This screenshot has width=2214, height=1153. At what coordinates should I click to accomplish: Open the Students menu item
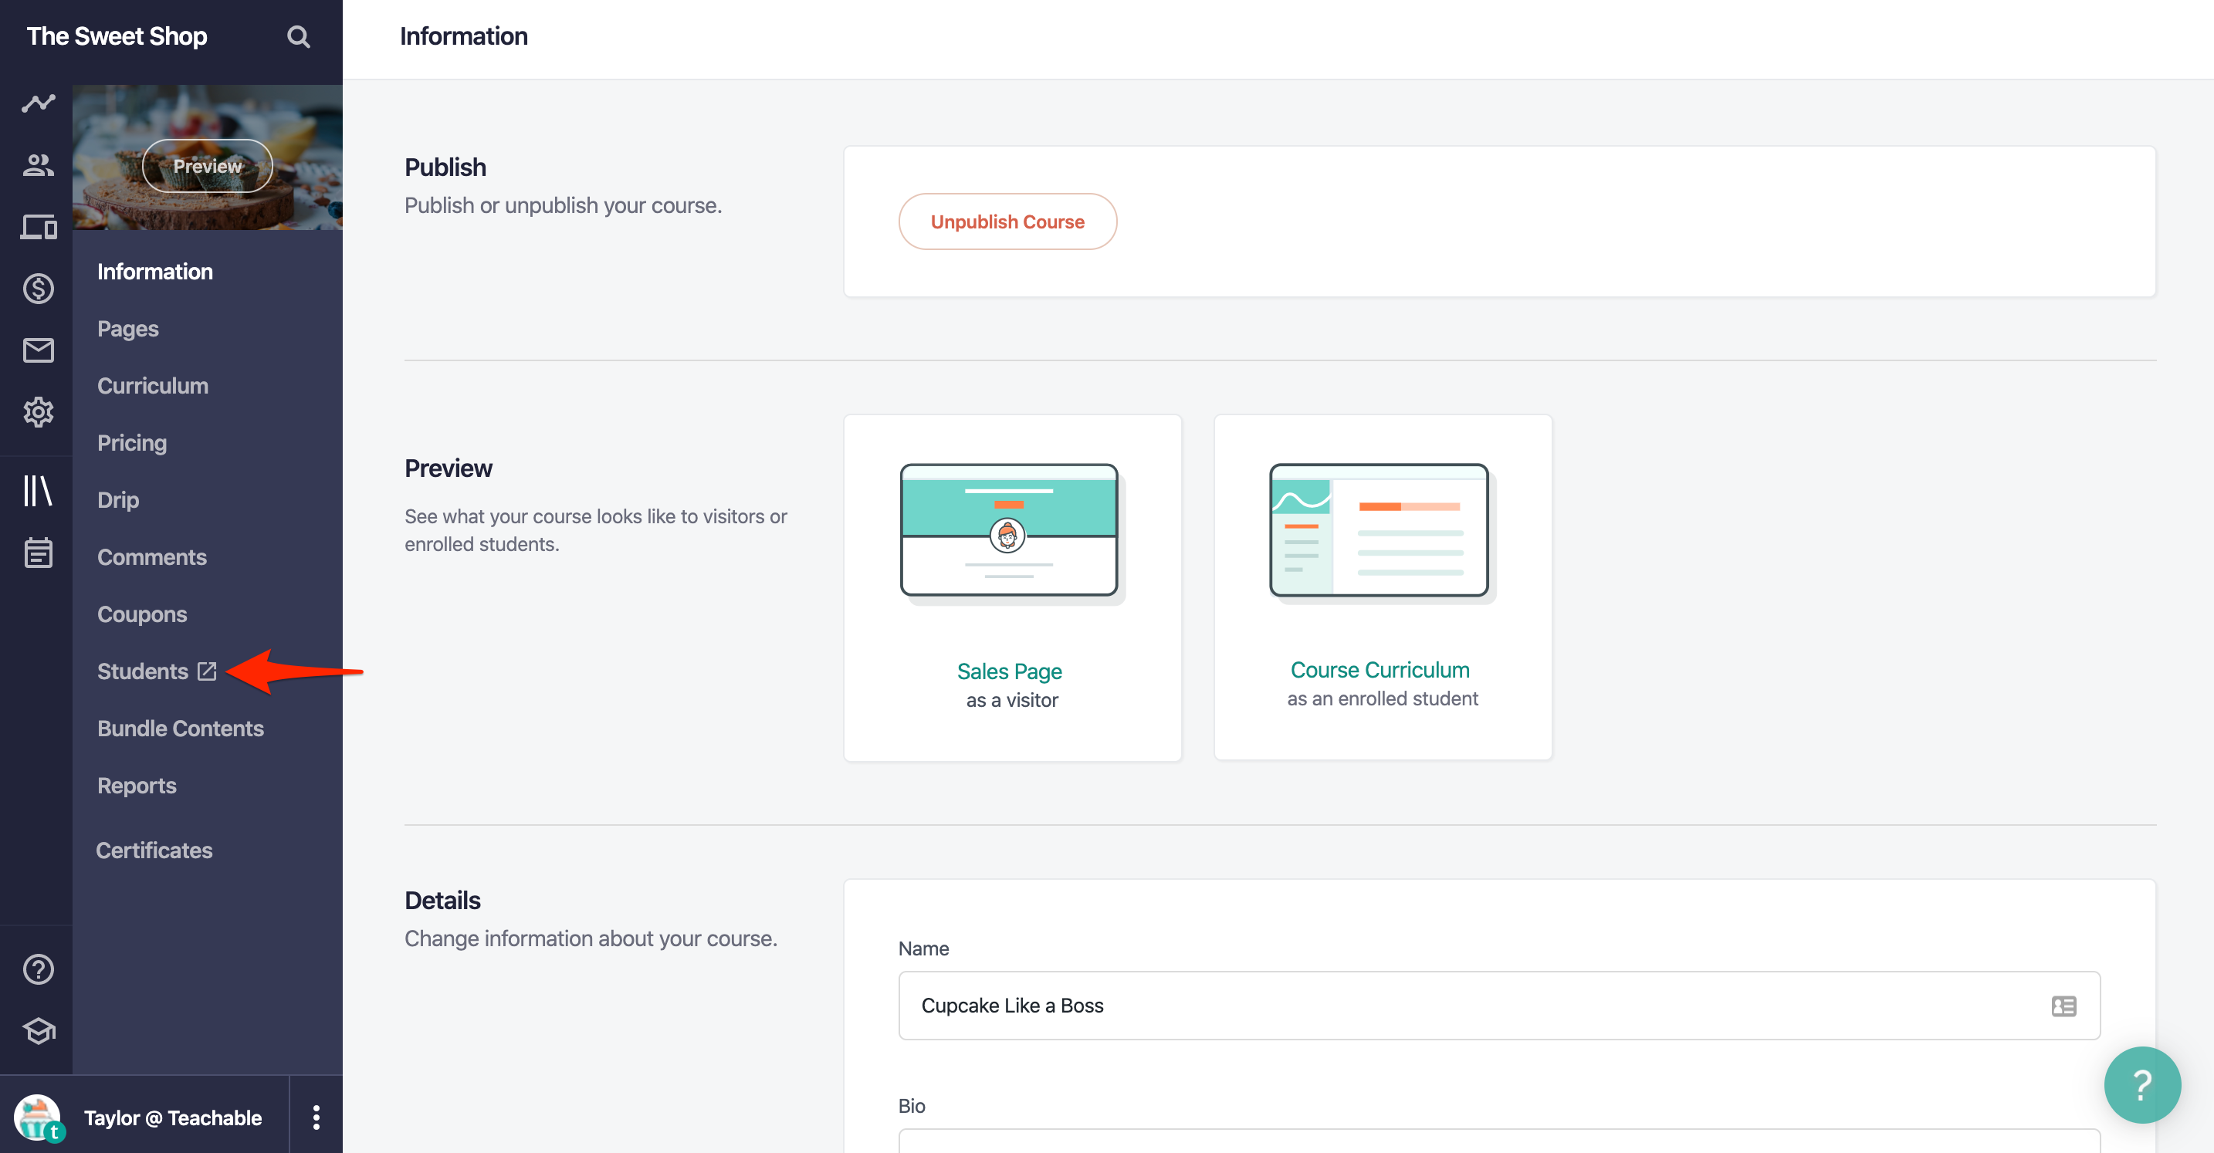click(x=143, y=671)
